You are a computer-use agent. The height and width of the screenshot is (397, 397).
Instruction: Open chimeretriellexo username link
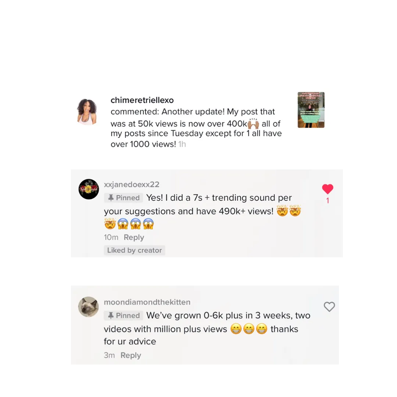142,100
